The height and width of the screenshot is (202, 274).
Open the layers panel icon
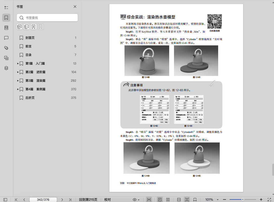click(6, 68)
